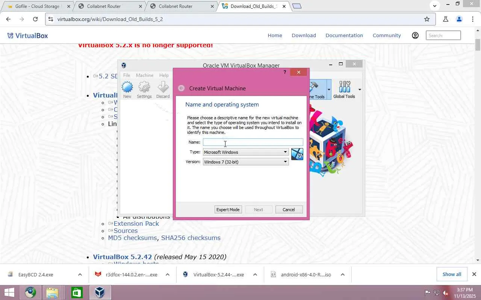This screenshot has width=481, height=300.
Task: Open the Action Center flag icon
Action: coord(428,293)
